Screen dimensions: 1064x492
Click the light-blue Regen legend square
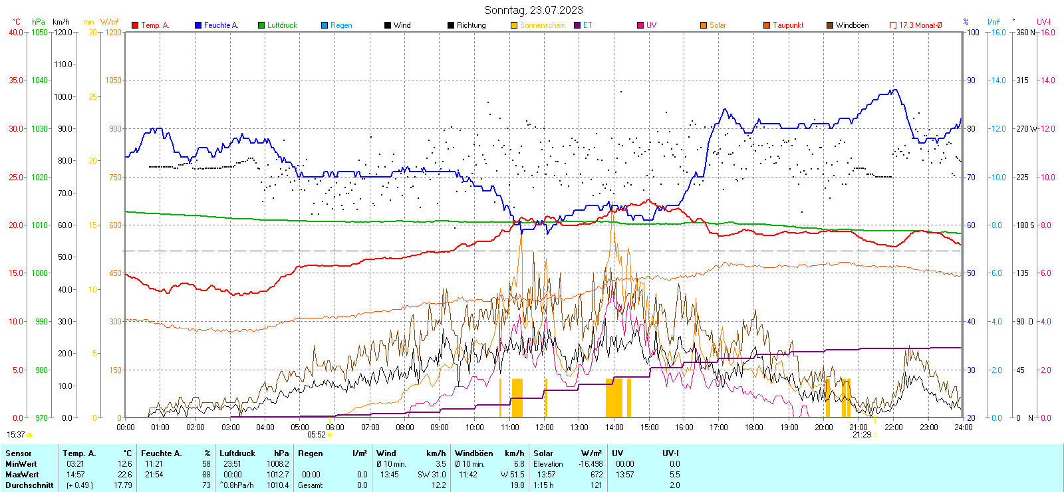325,25
